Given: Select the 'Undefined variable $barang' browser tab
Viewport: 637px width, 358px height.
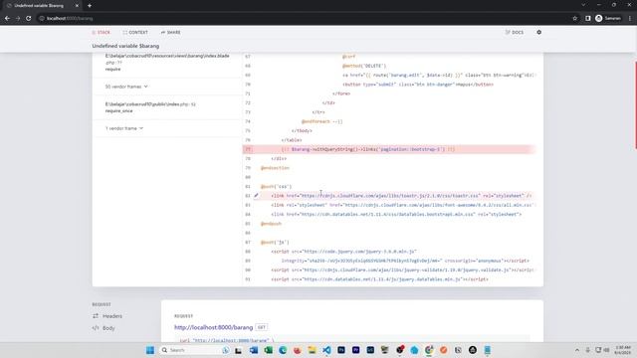Looking at the screenshot, I should (x=42, y=6).
